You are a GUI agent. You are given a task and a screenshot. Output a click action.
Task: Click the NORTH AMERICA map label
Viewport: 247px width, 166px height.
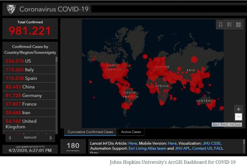113,68
